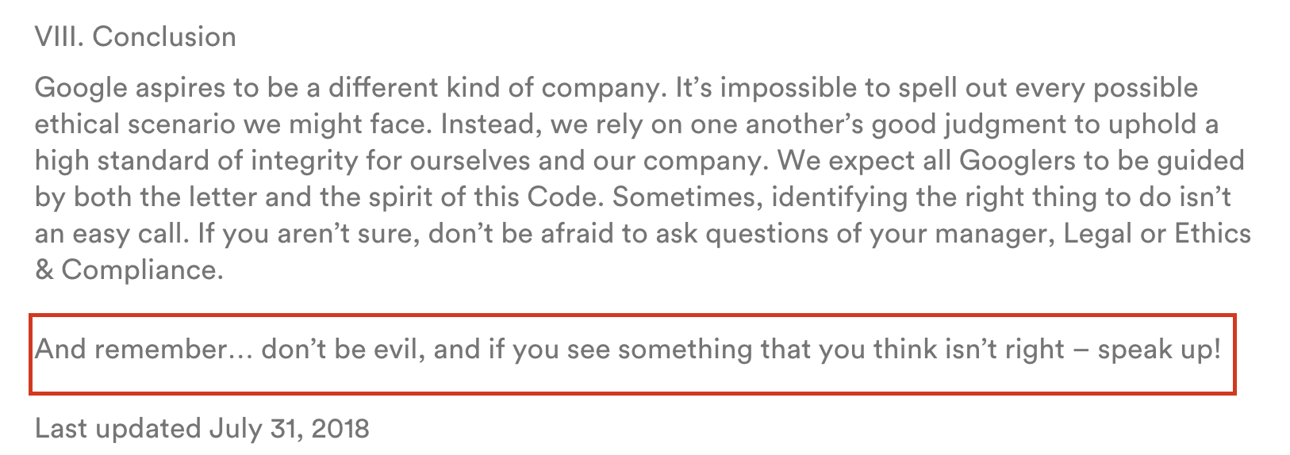1290x455 pixels.
Task: Click the words "ethical scenario"
Action: click(135, 124)
